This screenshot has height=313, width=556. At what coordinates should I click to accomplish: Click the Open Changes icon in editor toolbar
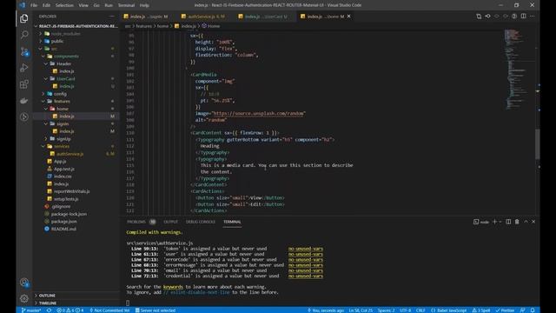479,17
